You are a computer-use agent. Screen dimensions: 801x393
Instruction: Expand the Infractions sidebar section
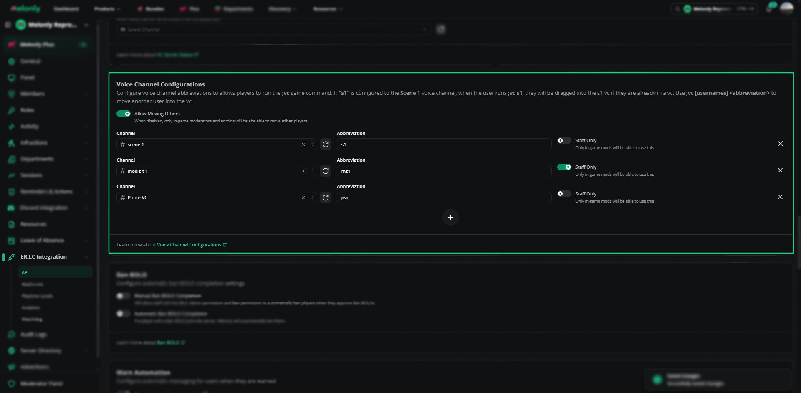(x=86, y=143)
